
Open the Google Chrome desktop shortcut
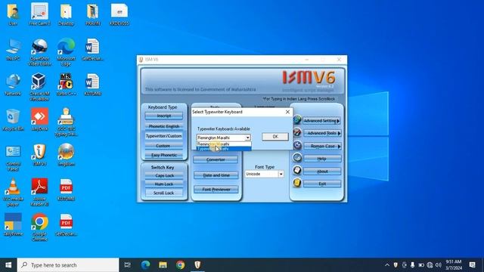(x=39, y=227)
